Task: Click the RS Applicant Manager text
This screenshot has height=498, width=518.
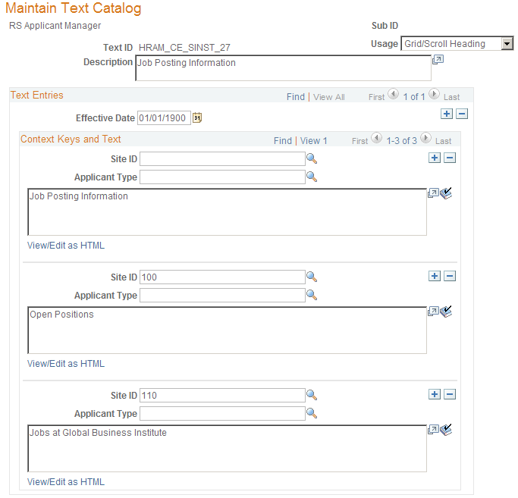Action: [55, 26]
